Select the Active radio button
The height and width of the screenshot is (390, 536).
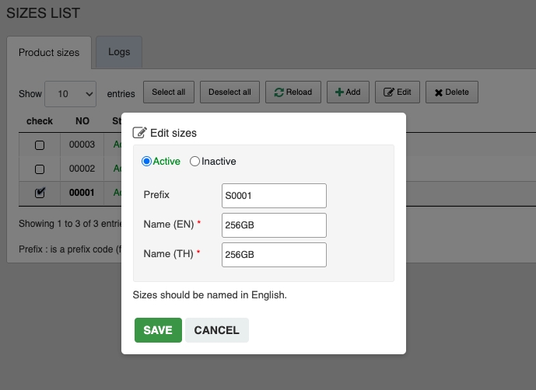pyautogui.click(x=146, y=162)
